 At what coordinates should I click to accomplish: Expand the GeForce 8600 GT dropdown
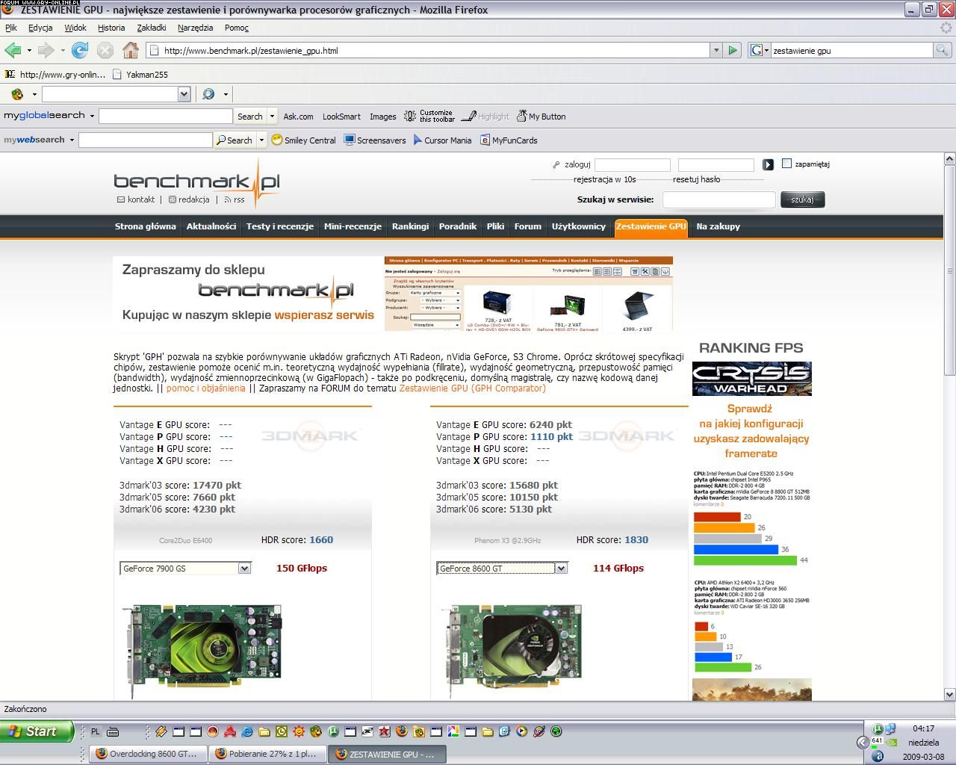coord(561,569)
